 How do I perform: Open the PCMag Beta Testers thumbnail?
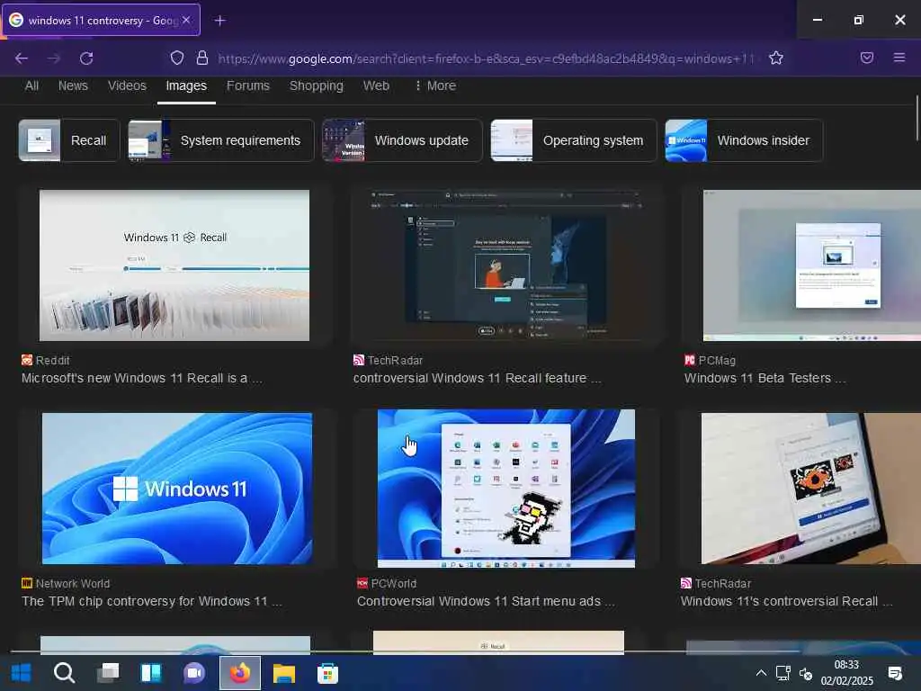point(812,265)
